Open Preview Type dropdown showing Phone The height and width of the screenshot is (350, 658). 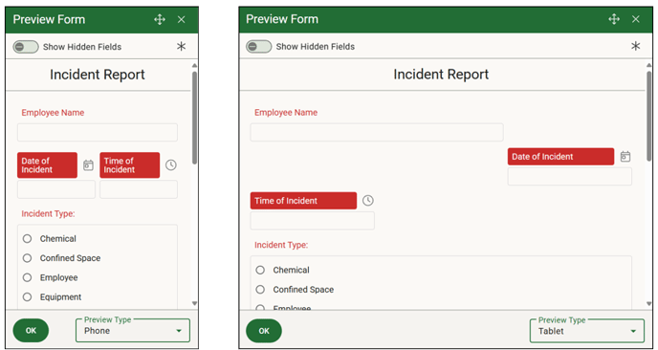tap(133, 331)
